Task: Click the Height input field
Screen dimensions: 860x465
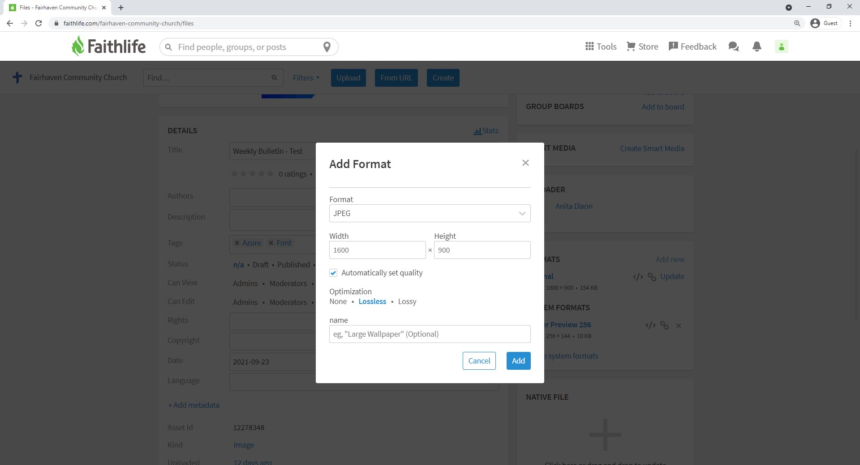Action: [x=482, y=250]
